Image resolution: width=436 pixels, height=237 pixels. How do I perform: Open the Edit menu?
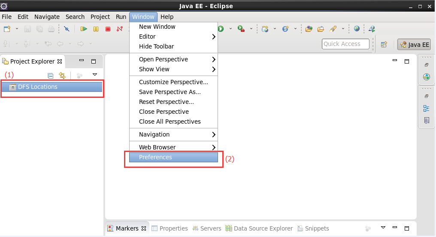pyautogui.click(x=23, y=17)
